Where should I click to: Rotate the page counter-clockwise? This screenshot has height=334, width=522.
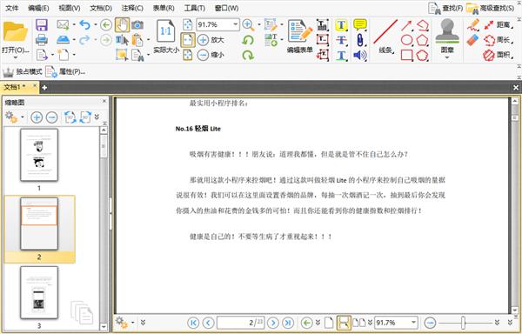pyautogui.click(x=248, y=40)
